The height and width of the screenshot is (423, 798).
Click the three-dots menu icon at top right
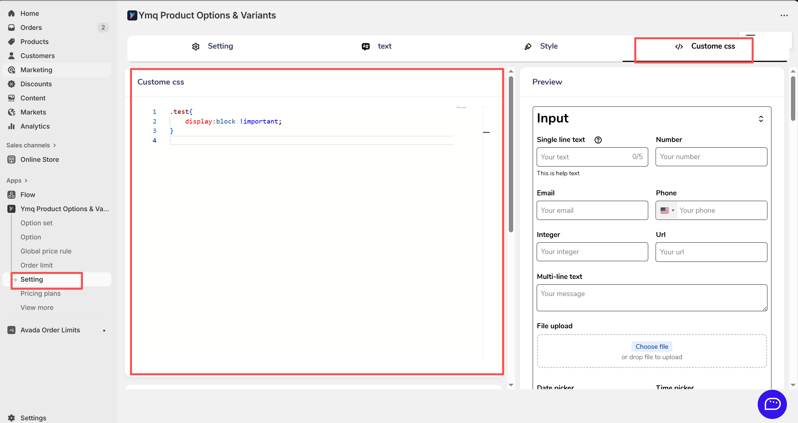pyautogui.click(x=784, y=15)
